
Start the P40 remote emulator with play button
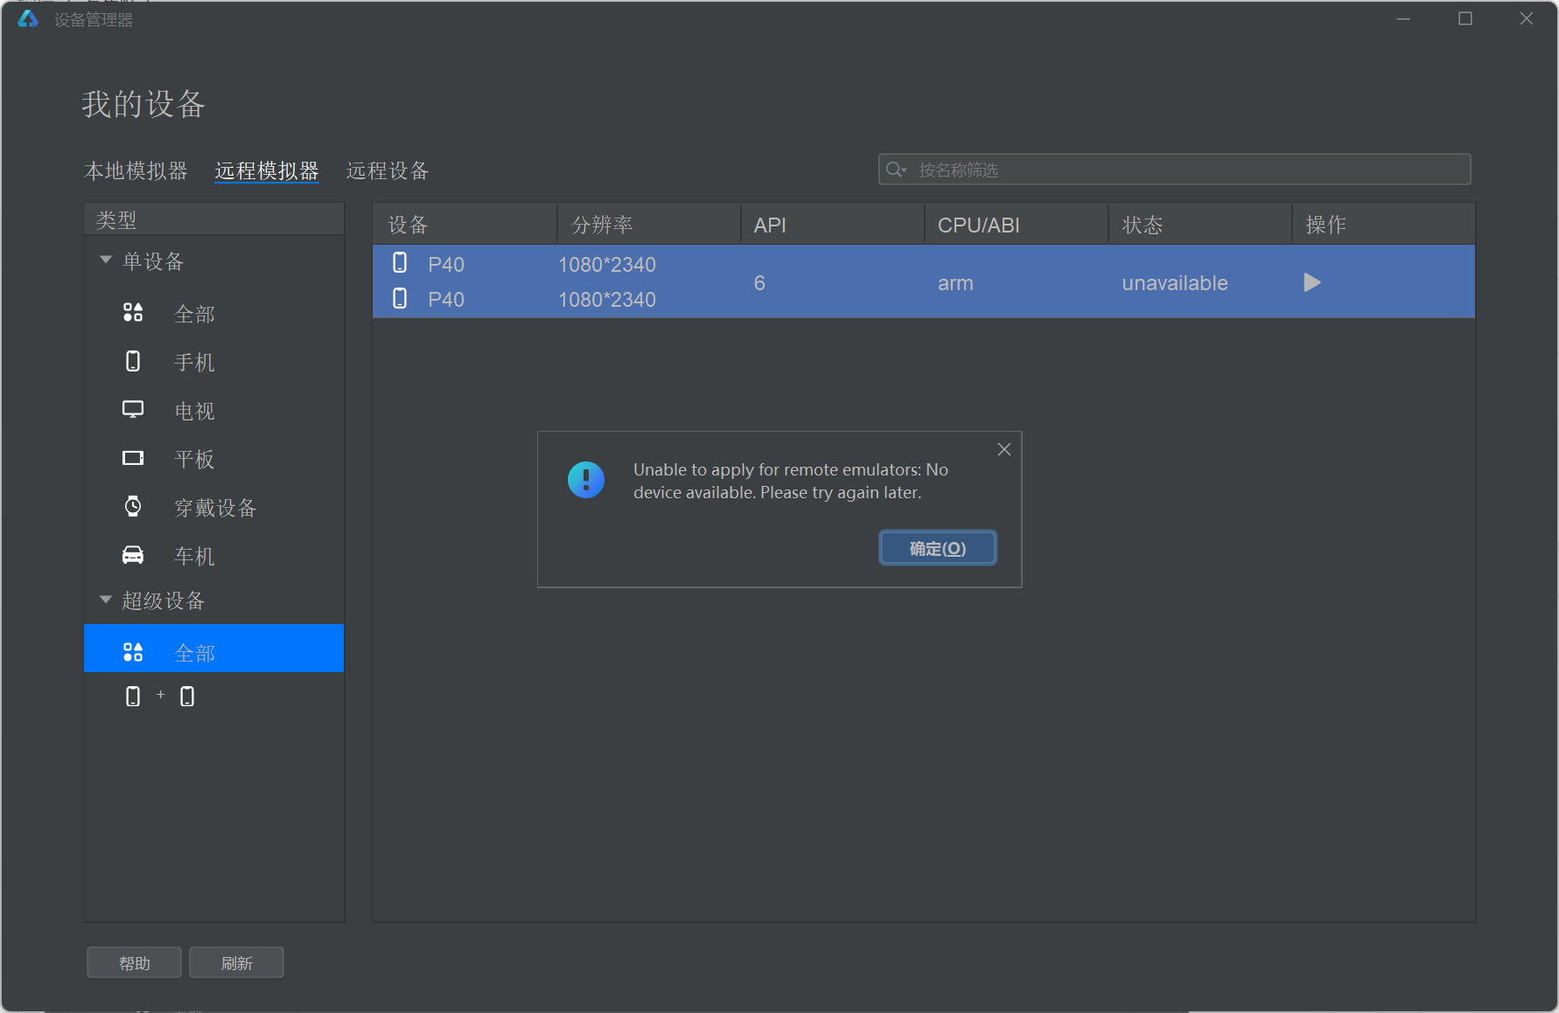point(1311,282)
